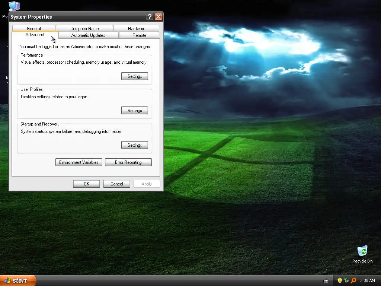Click the Safely Remove Hardware tray icon
This screenshot has height=286, width=381.
pos(346,280)
